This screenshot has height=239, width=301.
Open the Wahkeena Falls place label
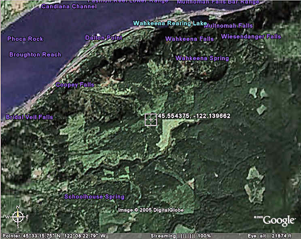(189, 39)
